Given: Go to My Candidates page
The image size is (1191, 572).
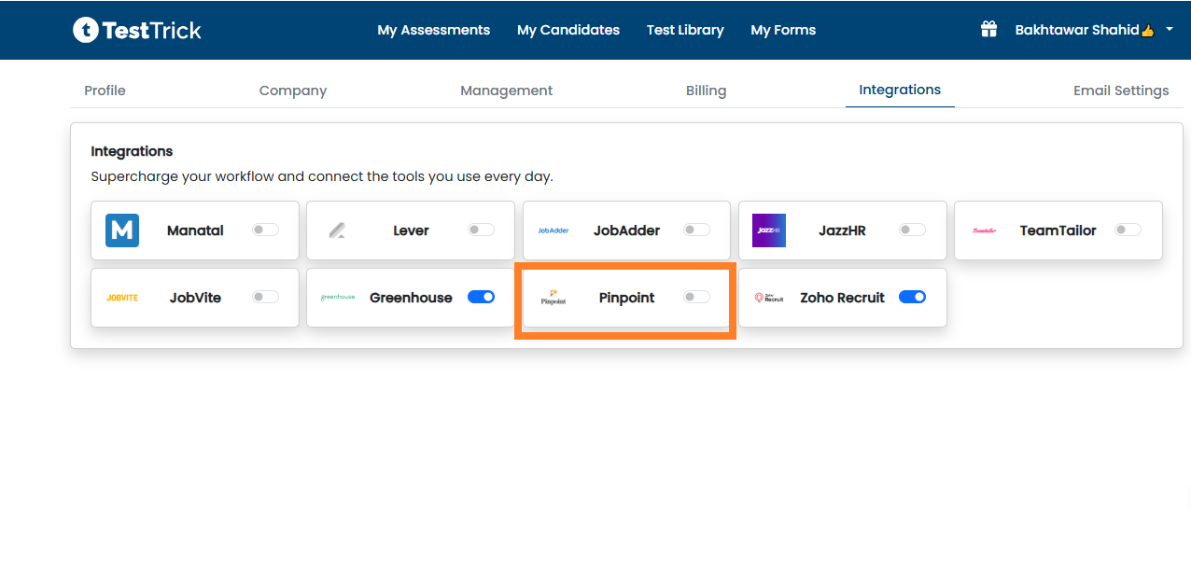Looking at the screenshot, I should (x=568, y=30).
